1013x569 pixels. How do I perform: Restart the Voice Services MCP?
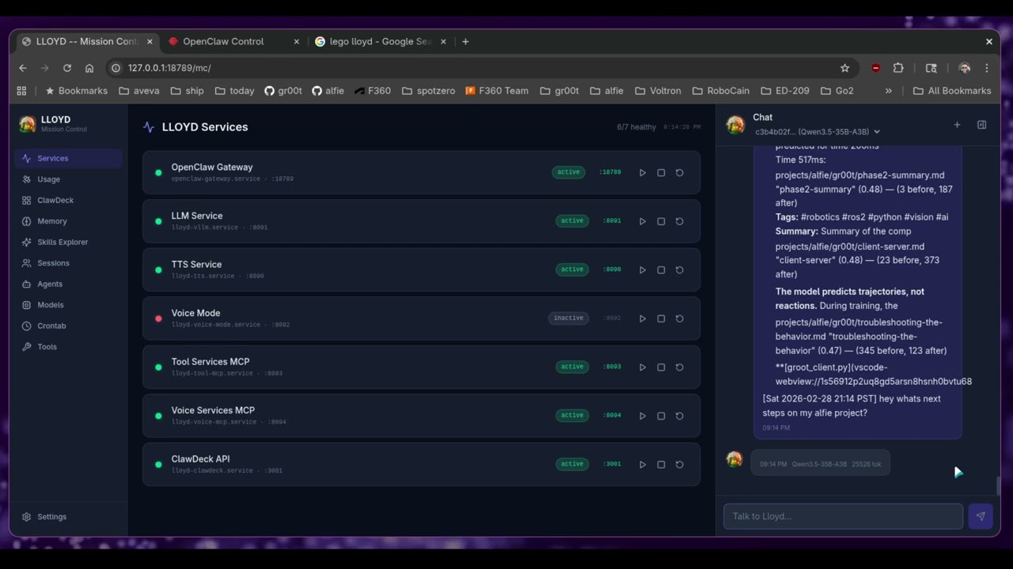(x=679, y=416)
